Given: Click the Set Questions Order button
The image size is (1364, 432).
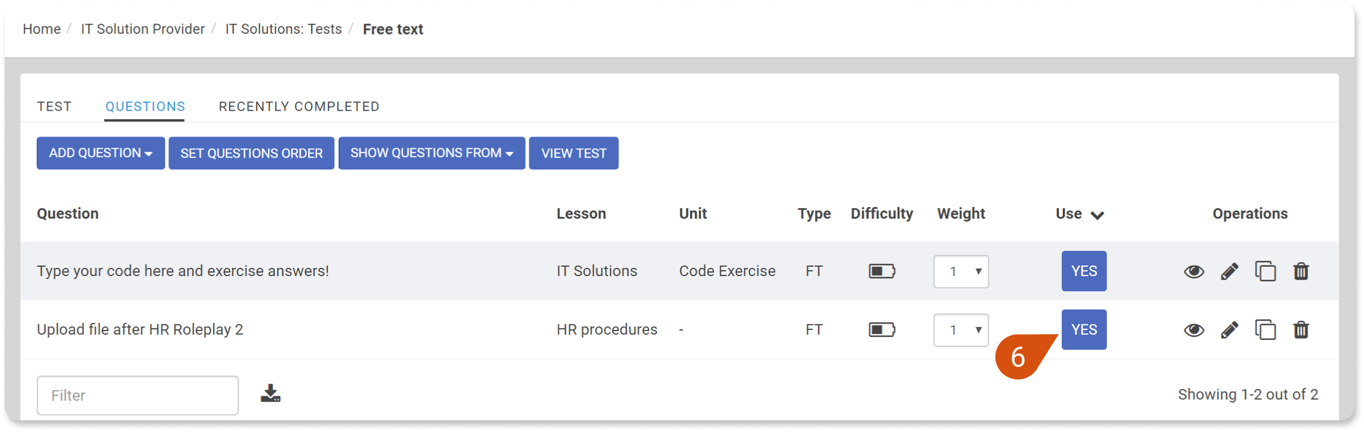Looking at the screenshot, I should pyautogui.click(x=251, y=153).
